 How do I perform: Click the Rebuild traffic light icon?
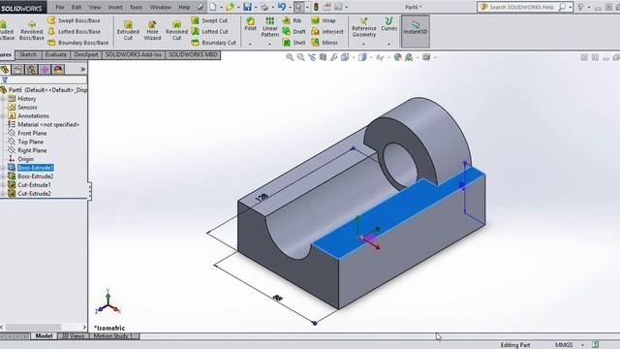click(316, 7)
